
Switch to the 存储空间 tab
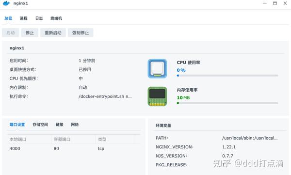40,125
